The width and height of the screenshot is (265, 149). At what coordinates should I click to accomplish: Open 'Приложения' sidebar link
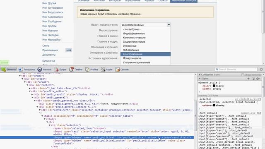point(50,50)
